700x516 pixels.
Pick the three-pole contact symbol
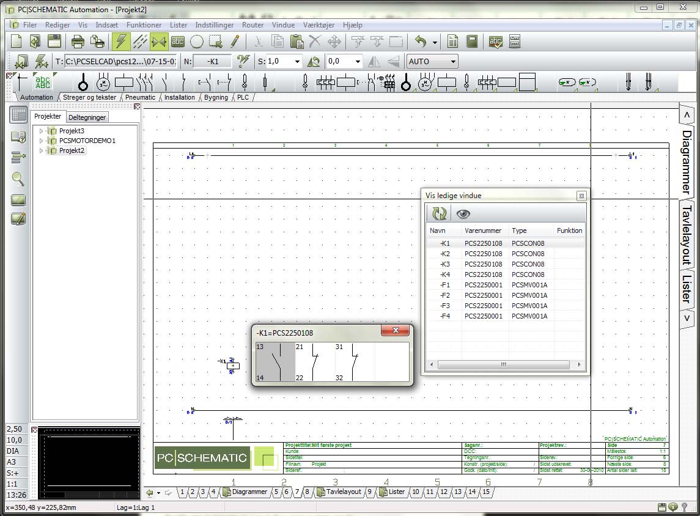click(145, 83)
